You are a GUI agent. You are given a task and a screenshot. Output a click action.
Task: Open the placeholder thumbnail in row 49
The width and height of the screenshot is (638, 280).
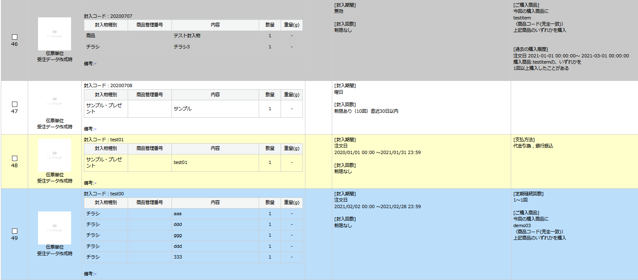tap(55, 228)
